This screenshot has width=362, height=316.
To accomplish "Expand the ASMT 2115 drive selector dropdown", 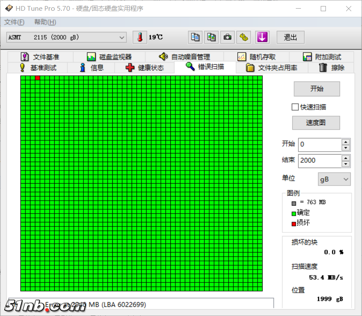I will (x=122, y=37).
